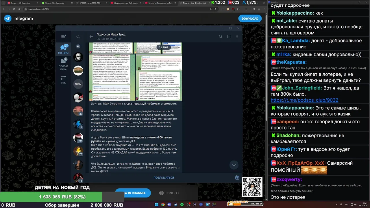This screenshot has height=208, width=370.
Task: Toggle the right info sidebar panel
Action: [x=229, y=37]
